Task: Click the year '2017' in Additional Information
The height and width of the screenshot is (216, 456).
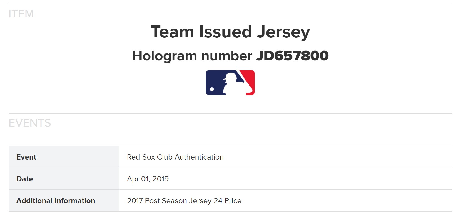Action: pos(135,201)
